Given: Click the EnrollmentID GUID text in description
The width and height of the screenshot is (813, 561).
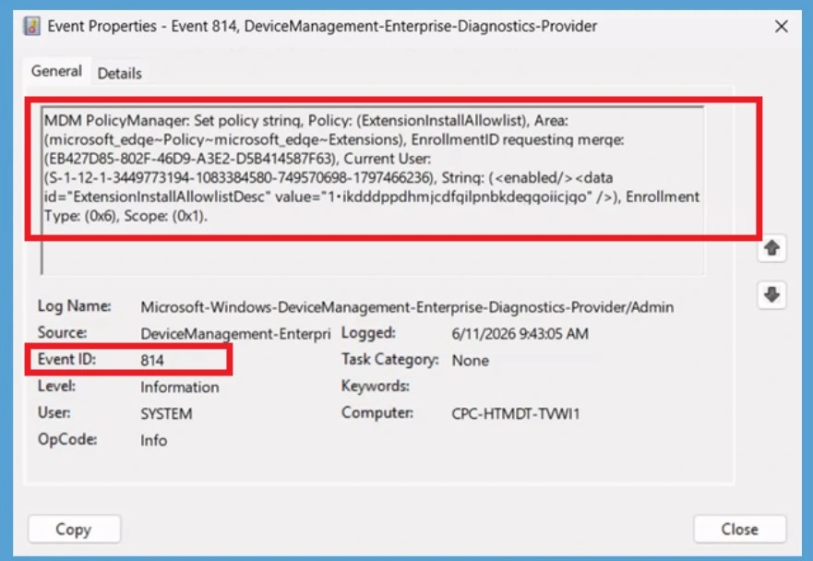Looking at the screenshot, I should (190, 159).
